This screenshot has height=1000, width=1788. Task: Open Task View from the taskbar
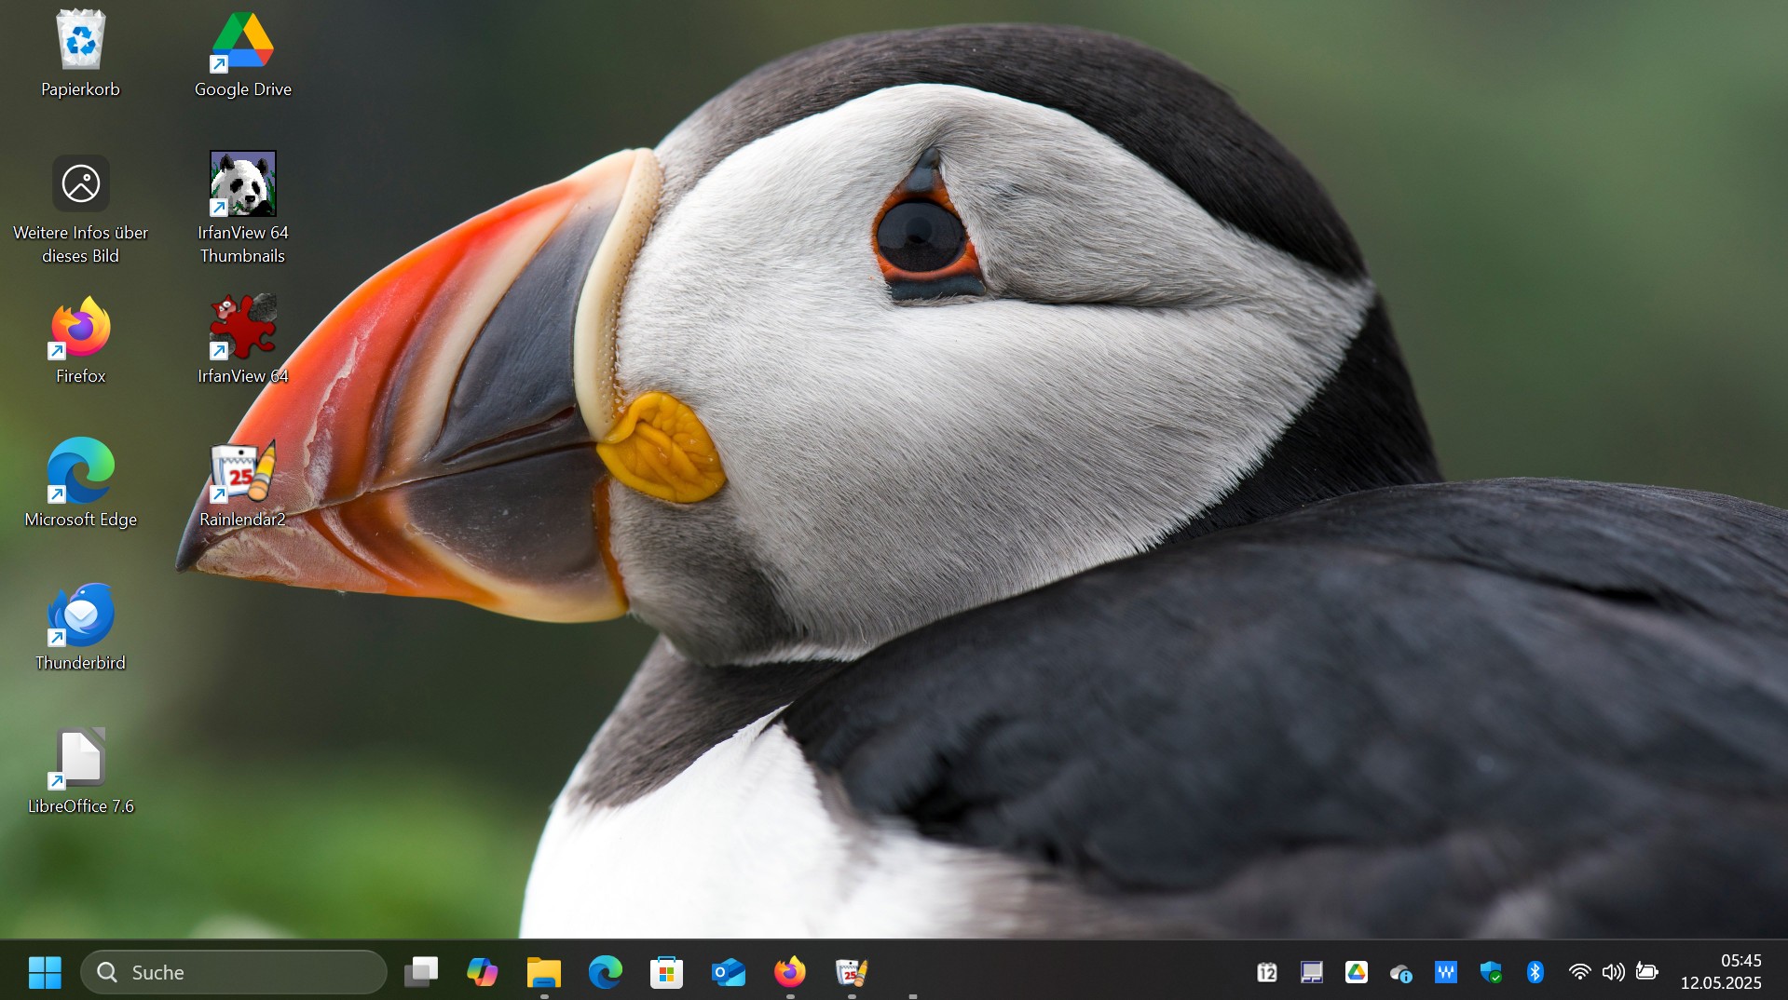421,972
